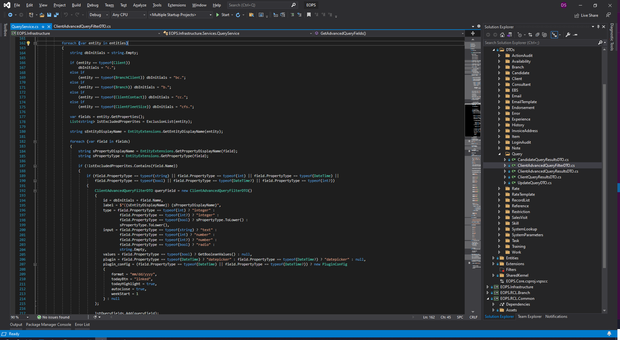Image resolution: width=620 pixels, height=340 pixels.
Task: Open the Analyze menu
Action: (140, 5)
